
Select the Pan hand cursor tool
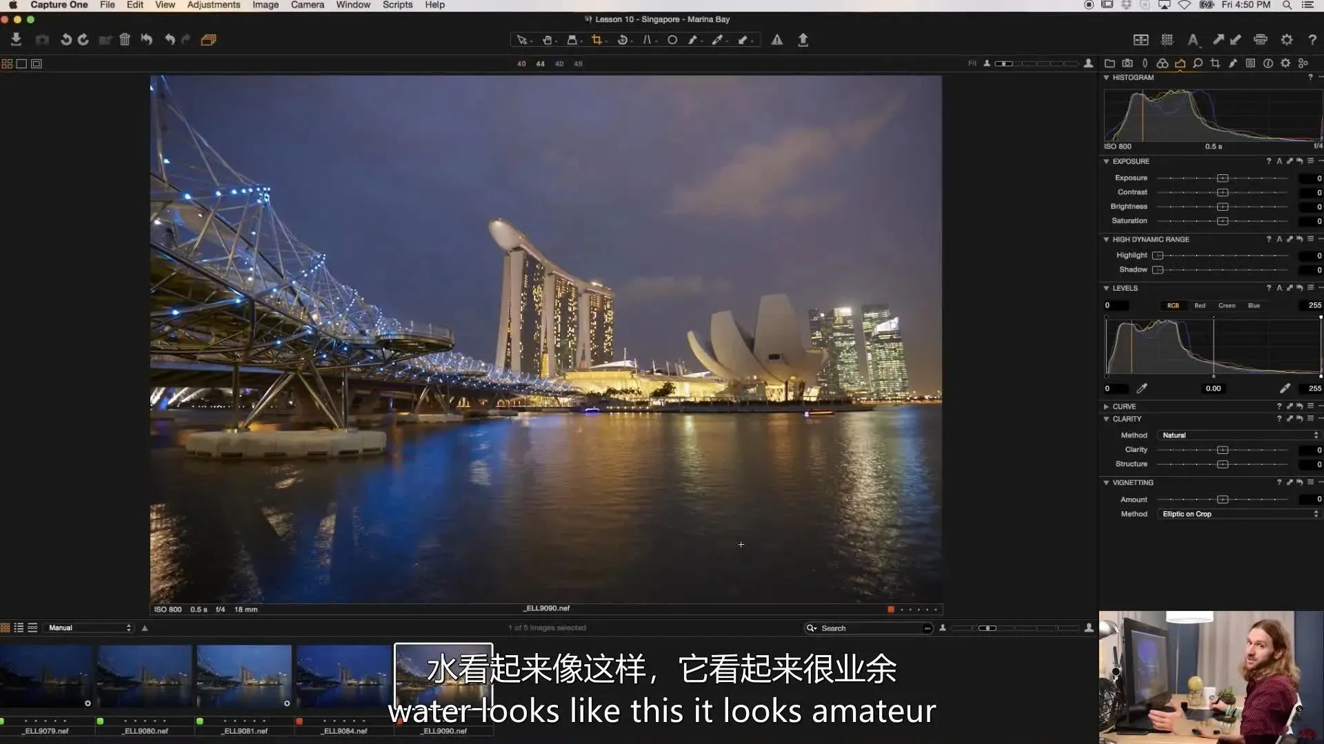click(x=547, y=40)
